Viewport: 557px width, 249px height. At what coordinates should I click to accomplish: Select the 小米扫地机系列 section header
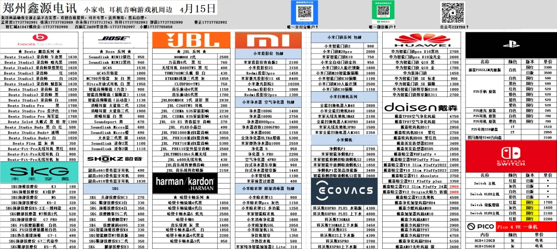(x=344, y=96)
